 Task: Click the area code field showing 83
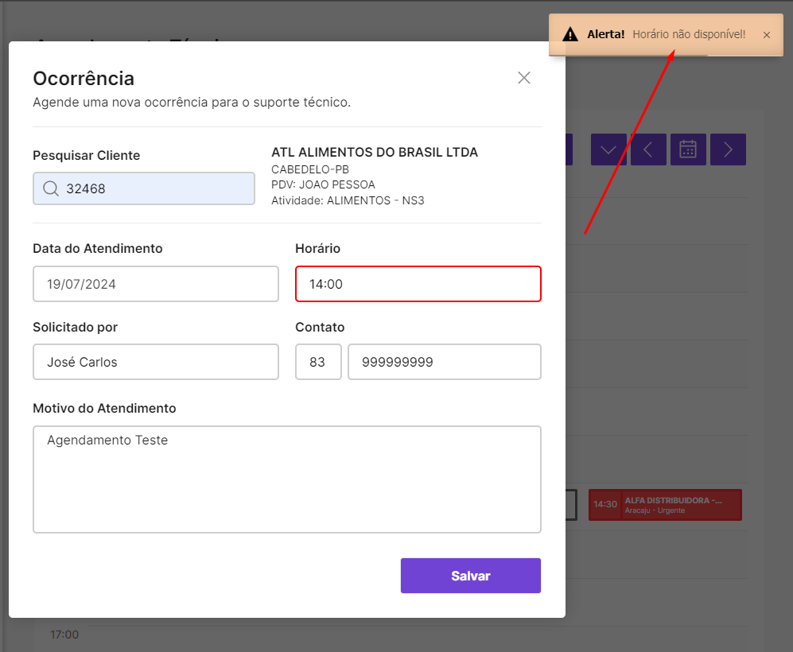click(318, 362)
